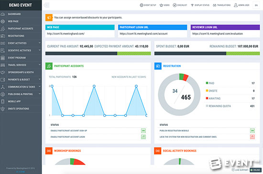Screen dimensions: 263x174
Task: Click the Event Setup gear icon
Action: point(142,5)
